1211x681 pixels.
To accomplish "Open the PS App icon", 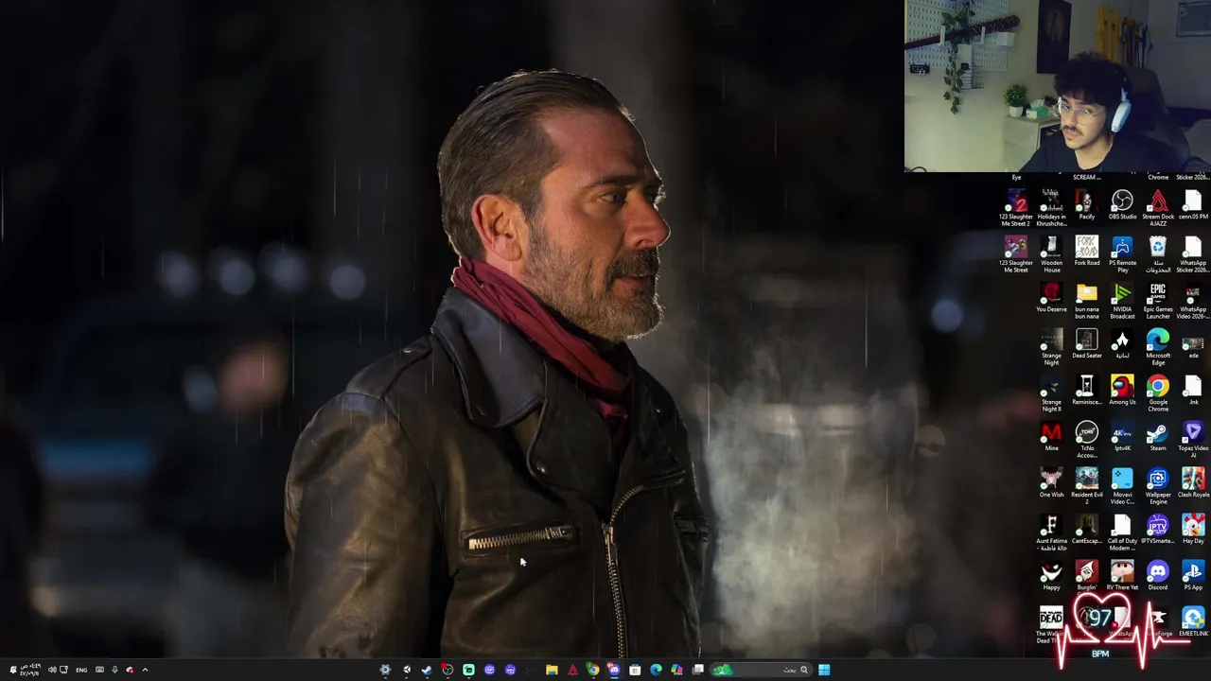I will coord(1193,575).
